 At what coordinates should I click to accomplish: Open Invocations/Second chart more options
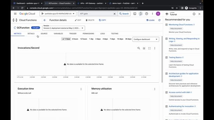click(x=154, y=48)
